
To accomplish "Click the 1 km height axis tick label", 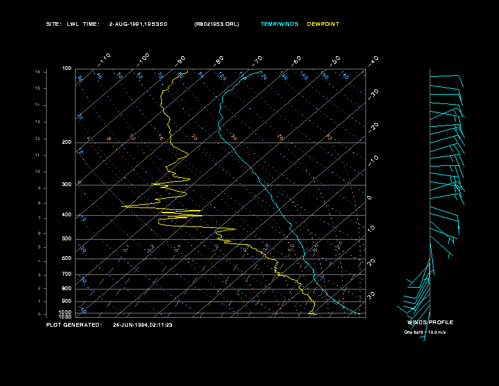I will pos(40,301).
